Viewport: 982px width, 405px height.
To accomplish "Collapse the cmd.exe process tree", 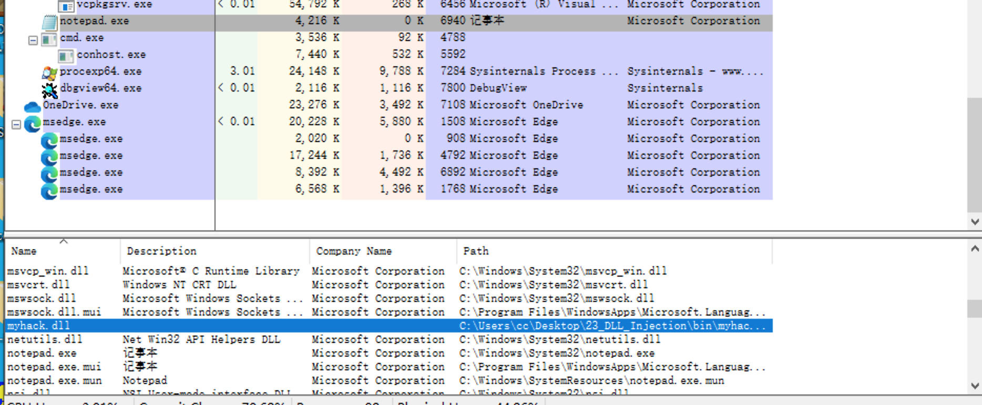I will click(x=33, y=40).
